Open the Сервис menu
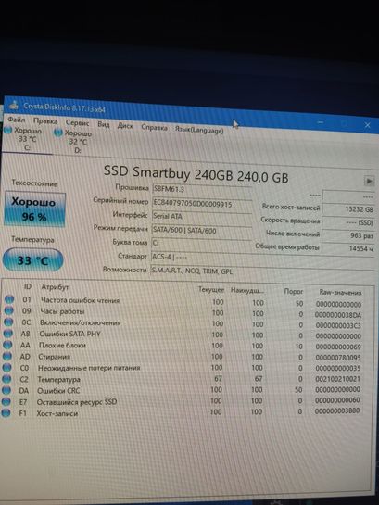 click(x=77, y=122)
